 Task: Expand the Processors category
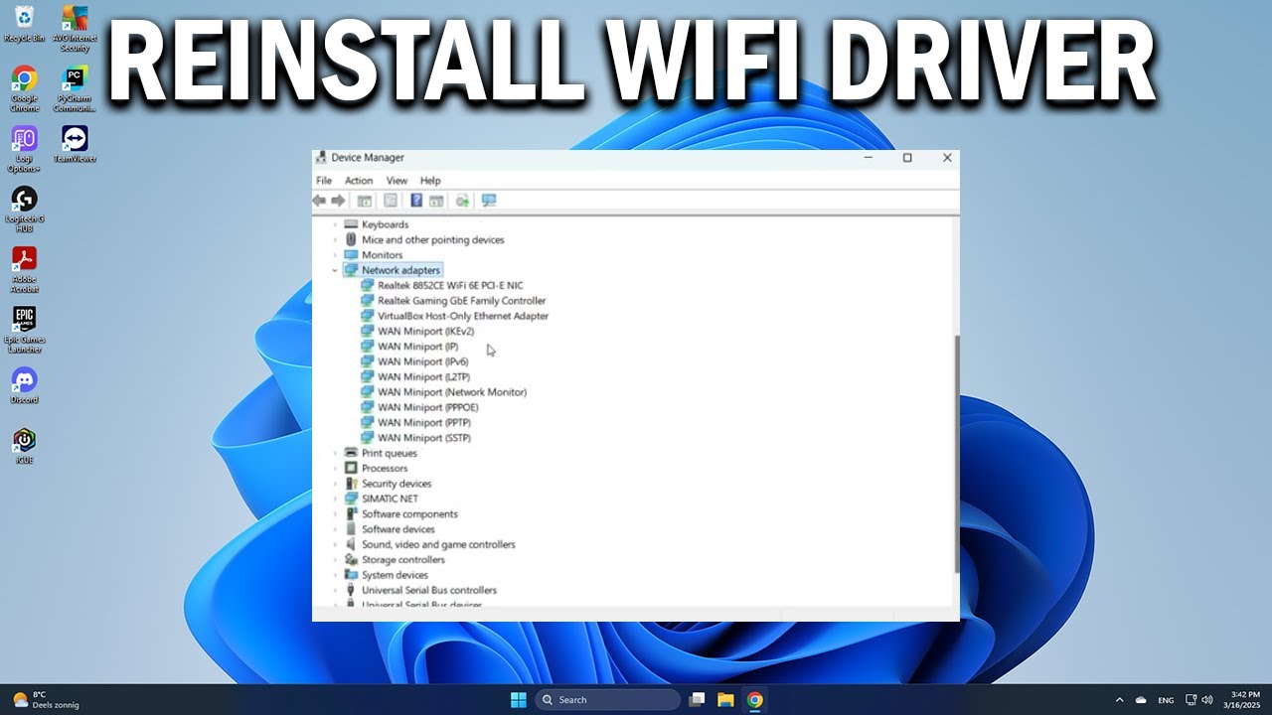[x=335, y=469]
